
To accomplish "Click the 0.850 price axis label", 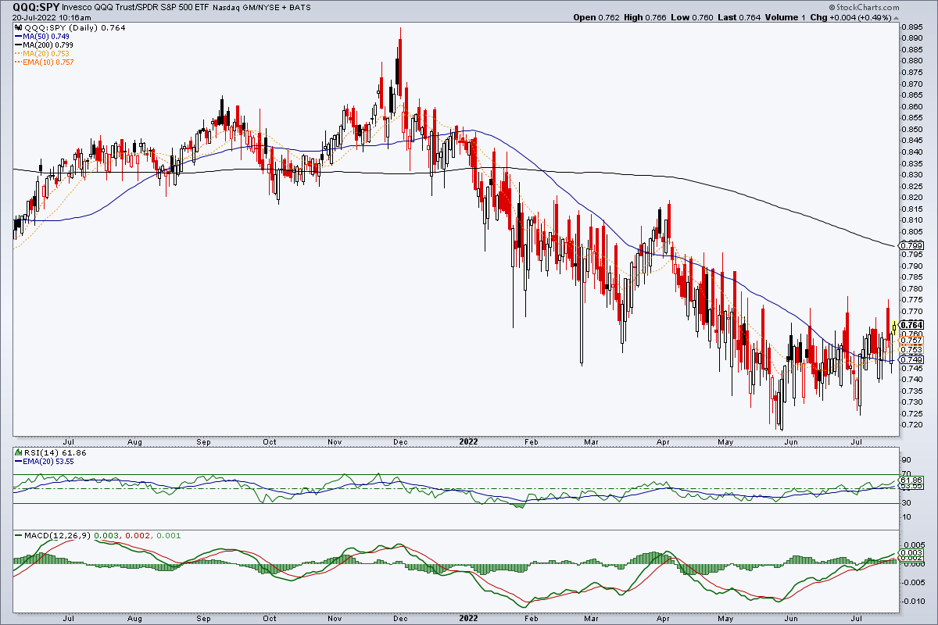I will tap(912, 129).
